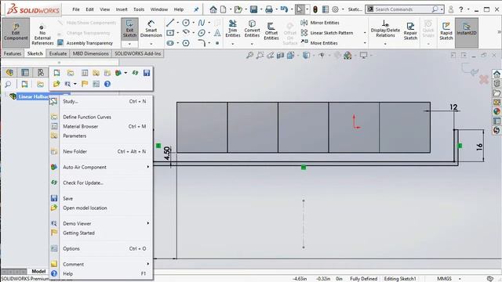Click the Trim Entities tool
The width and height of the screenshot is (502, 282).
coord(233,29)
